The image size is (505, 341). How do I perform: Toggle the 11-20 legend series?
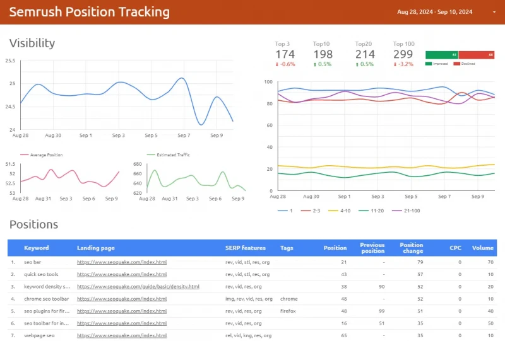click(x=371, y=211)
